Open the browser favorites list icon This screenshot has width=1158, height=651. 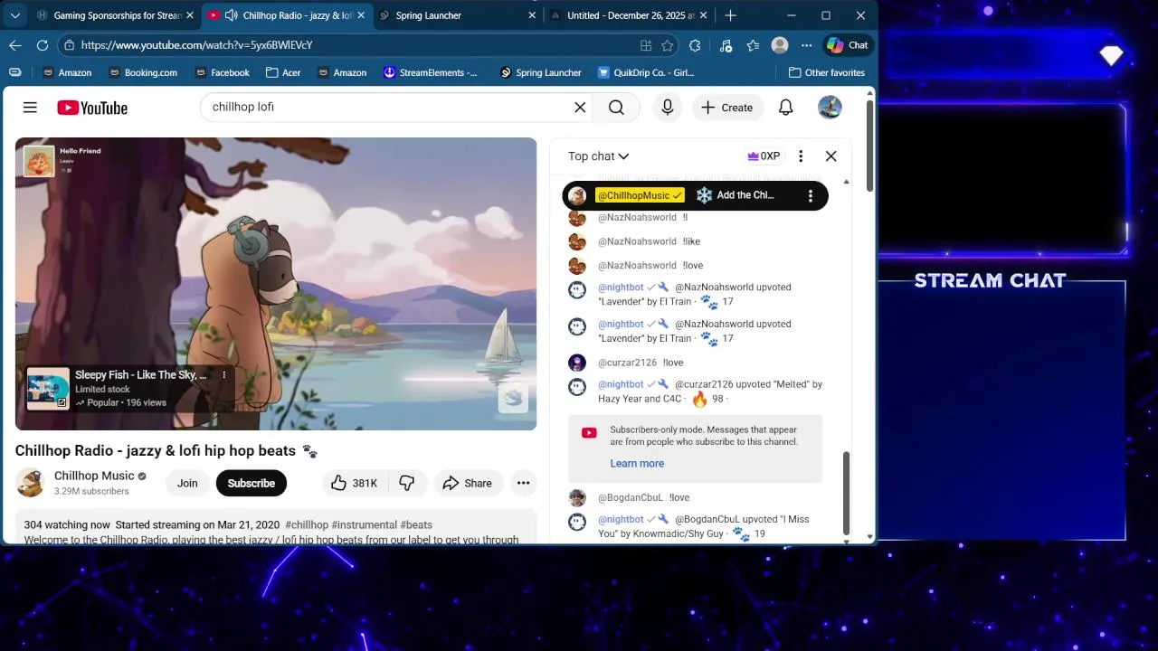(x=753, y=45)
